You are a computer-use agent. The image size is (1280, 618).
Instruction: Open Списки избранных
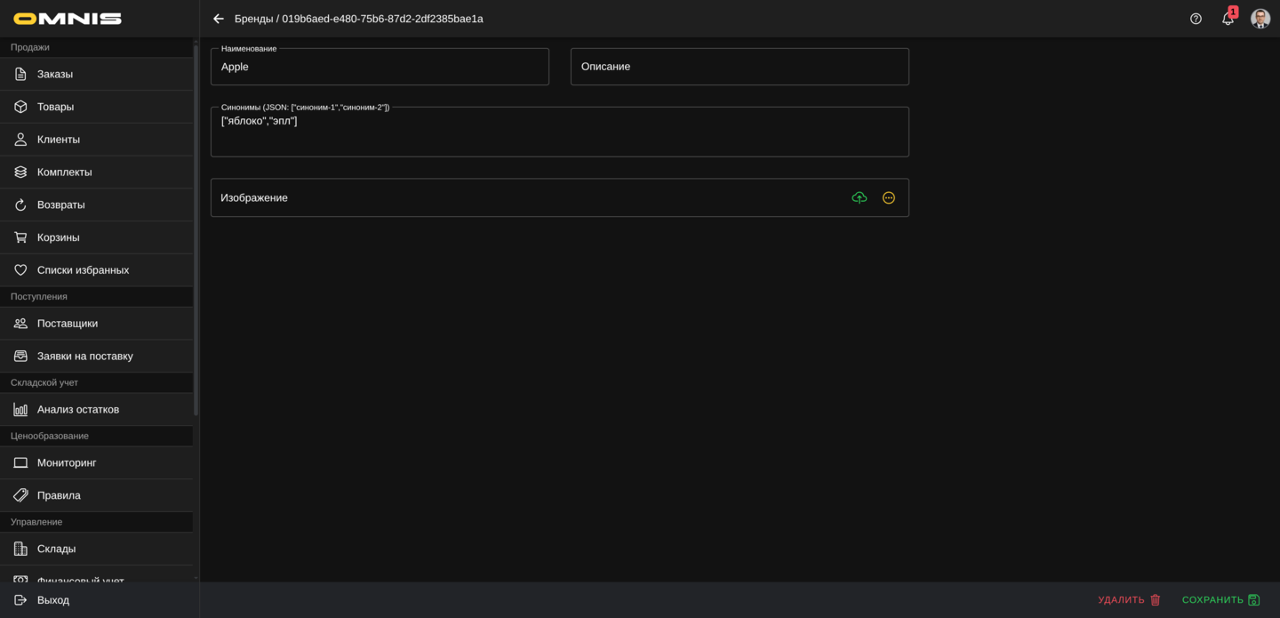click(x=83, y=270)
